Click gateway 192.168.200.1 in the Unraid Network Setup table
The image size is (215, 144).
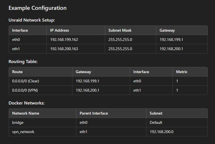tap(171, 49)
